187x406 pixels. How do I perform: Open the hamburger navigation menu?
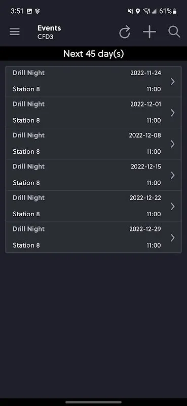point(15,32)
